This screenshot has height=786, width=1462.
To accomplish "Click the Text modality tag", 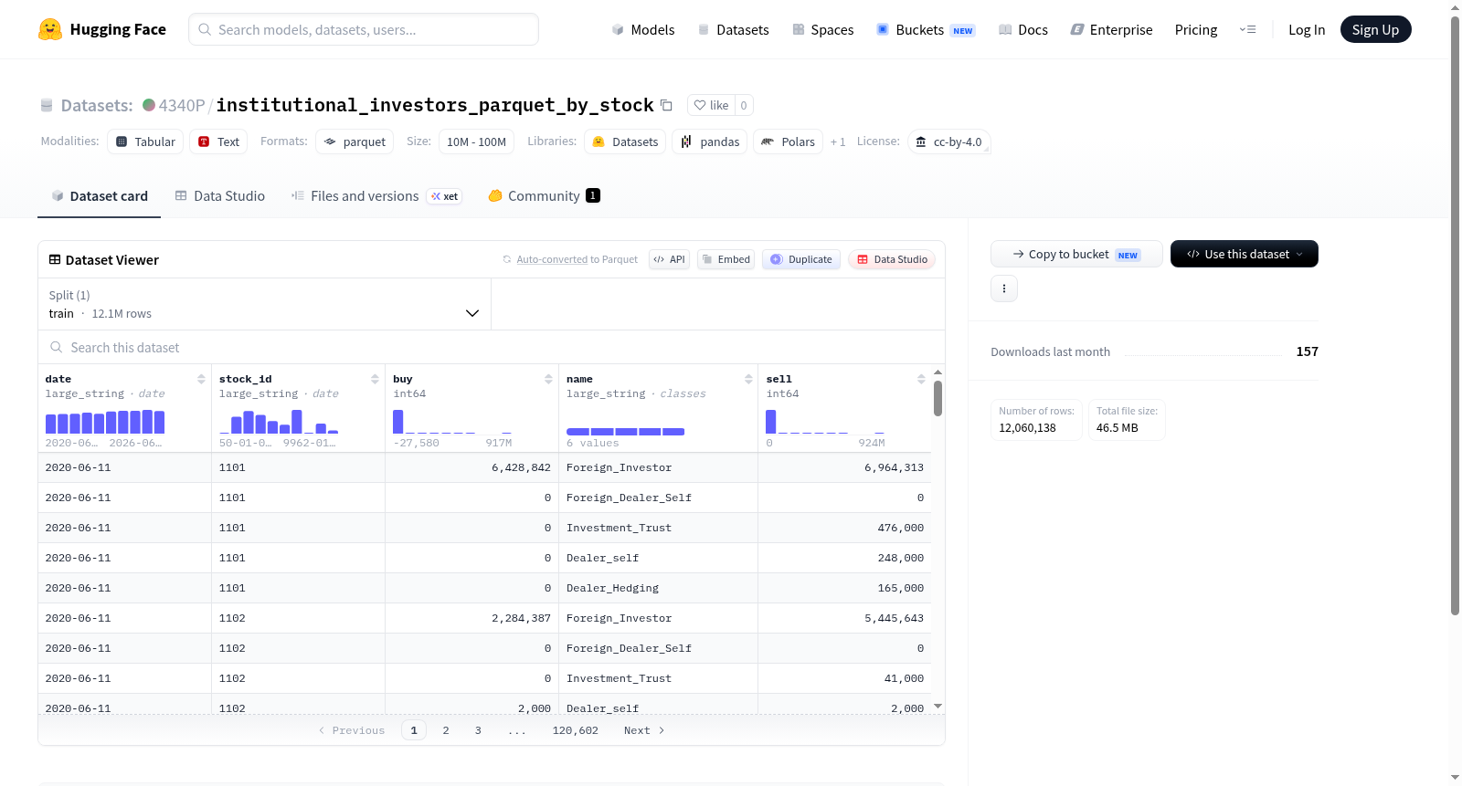I will (218, 141).
